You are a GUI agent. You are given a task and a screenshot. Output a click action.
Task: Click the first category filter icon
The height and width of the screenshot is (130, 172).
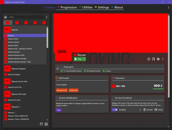coord(8,23)
